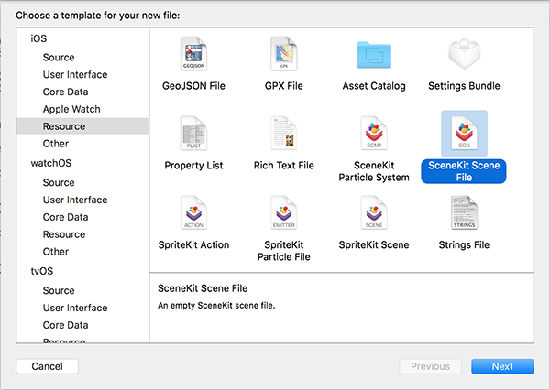Click the 'Property List' label

193,166
